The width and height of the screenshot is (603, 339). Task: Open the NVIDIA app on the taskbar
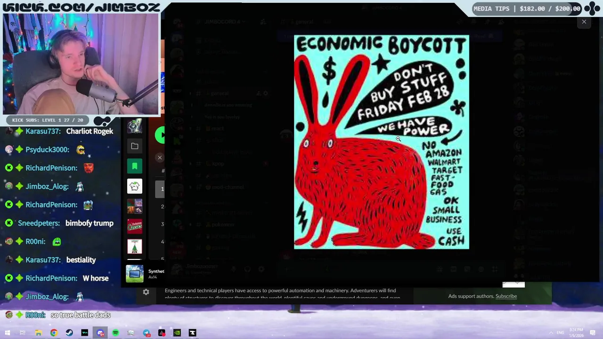[x=177, y=333]
